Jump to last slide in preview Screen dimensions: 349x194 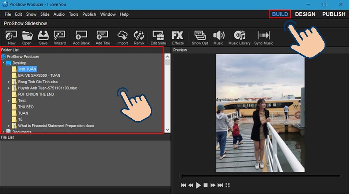220,185
